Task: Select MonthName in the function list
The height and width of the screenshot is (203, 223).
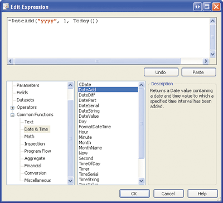Action: (90, 148)
